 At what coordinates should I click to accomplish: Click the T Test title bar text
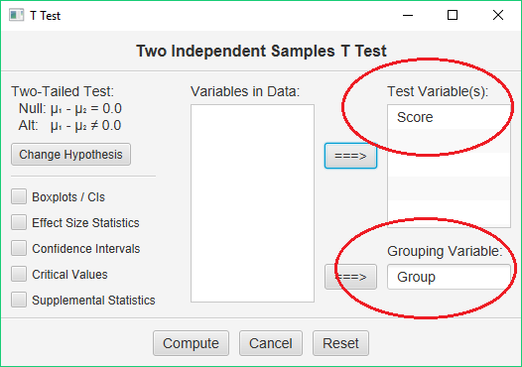point(45,16)
